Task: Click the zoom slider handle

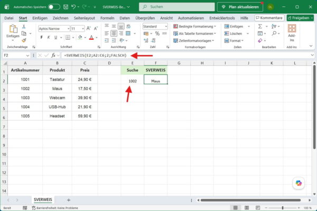Action: tap(283, 208)
